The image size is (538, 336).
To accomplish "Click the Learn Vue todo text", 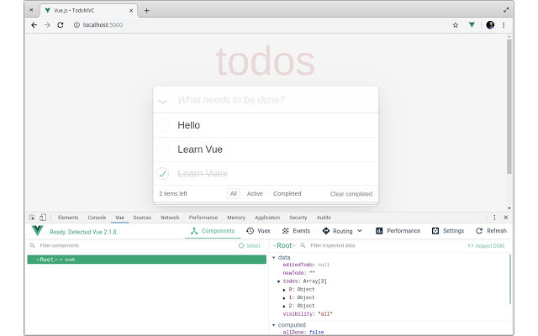I will 200,150.
